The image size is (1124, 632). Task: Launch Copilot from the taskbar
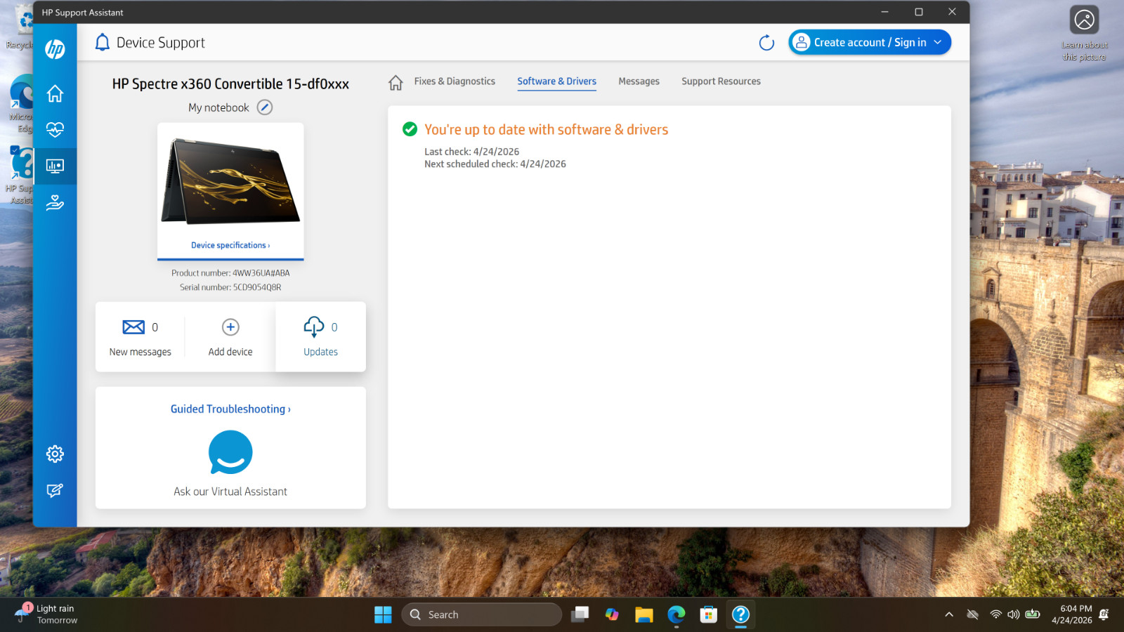point(612,614)
